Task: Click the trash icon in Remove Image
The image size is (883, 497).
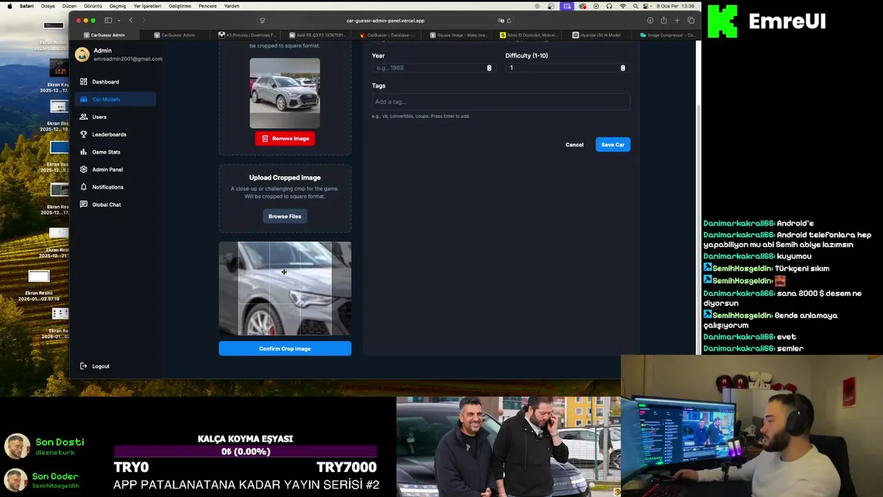Action: point(265,139)
